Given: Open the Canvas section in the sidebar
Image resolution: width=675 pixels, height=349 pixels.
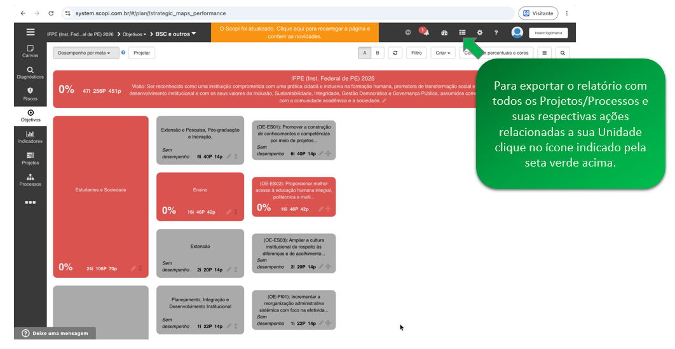Looking at the screenshot, I should (30, 51).
